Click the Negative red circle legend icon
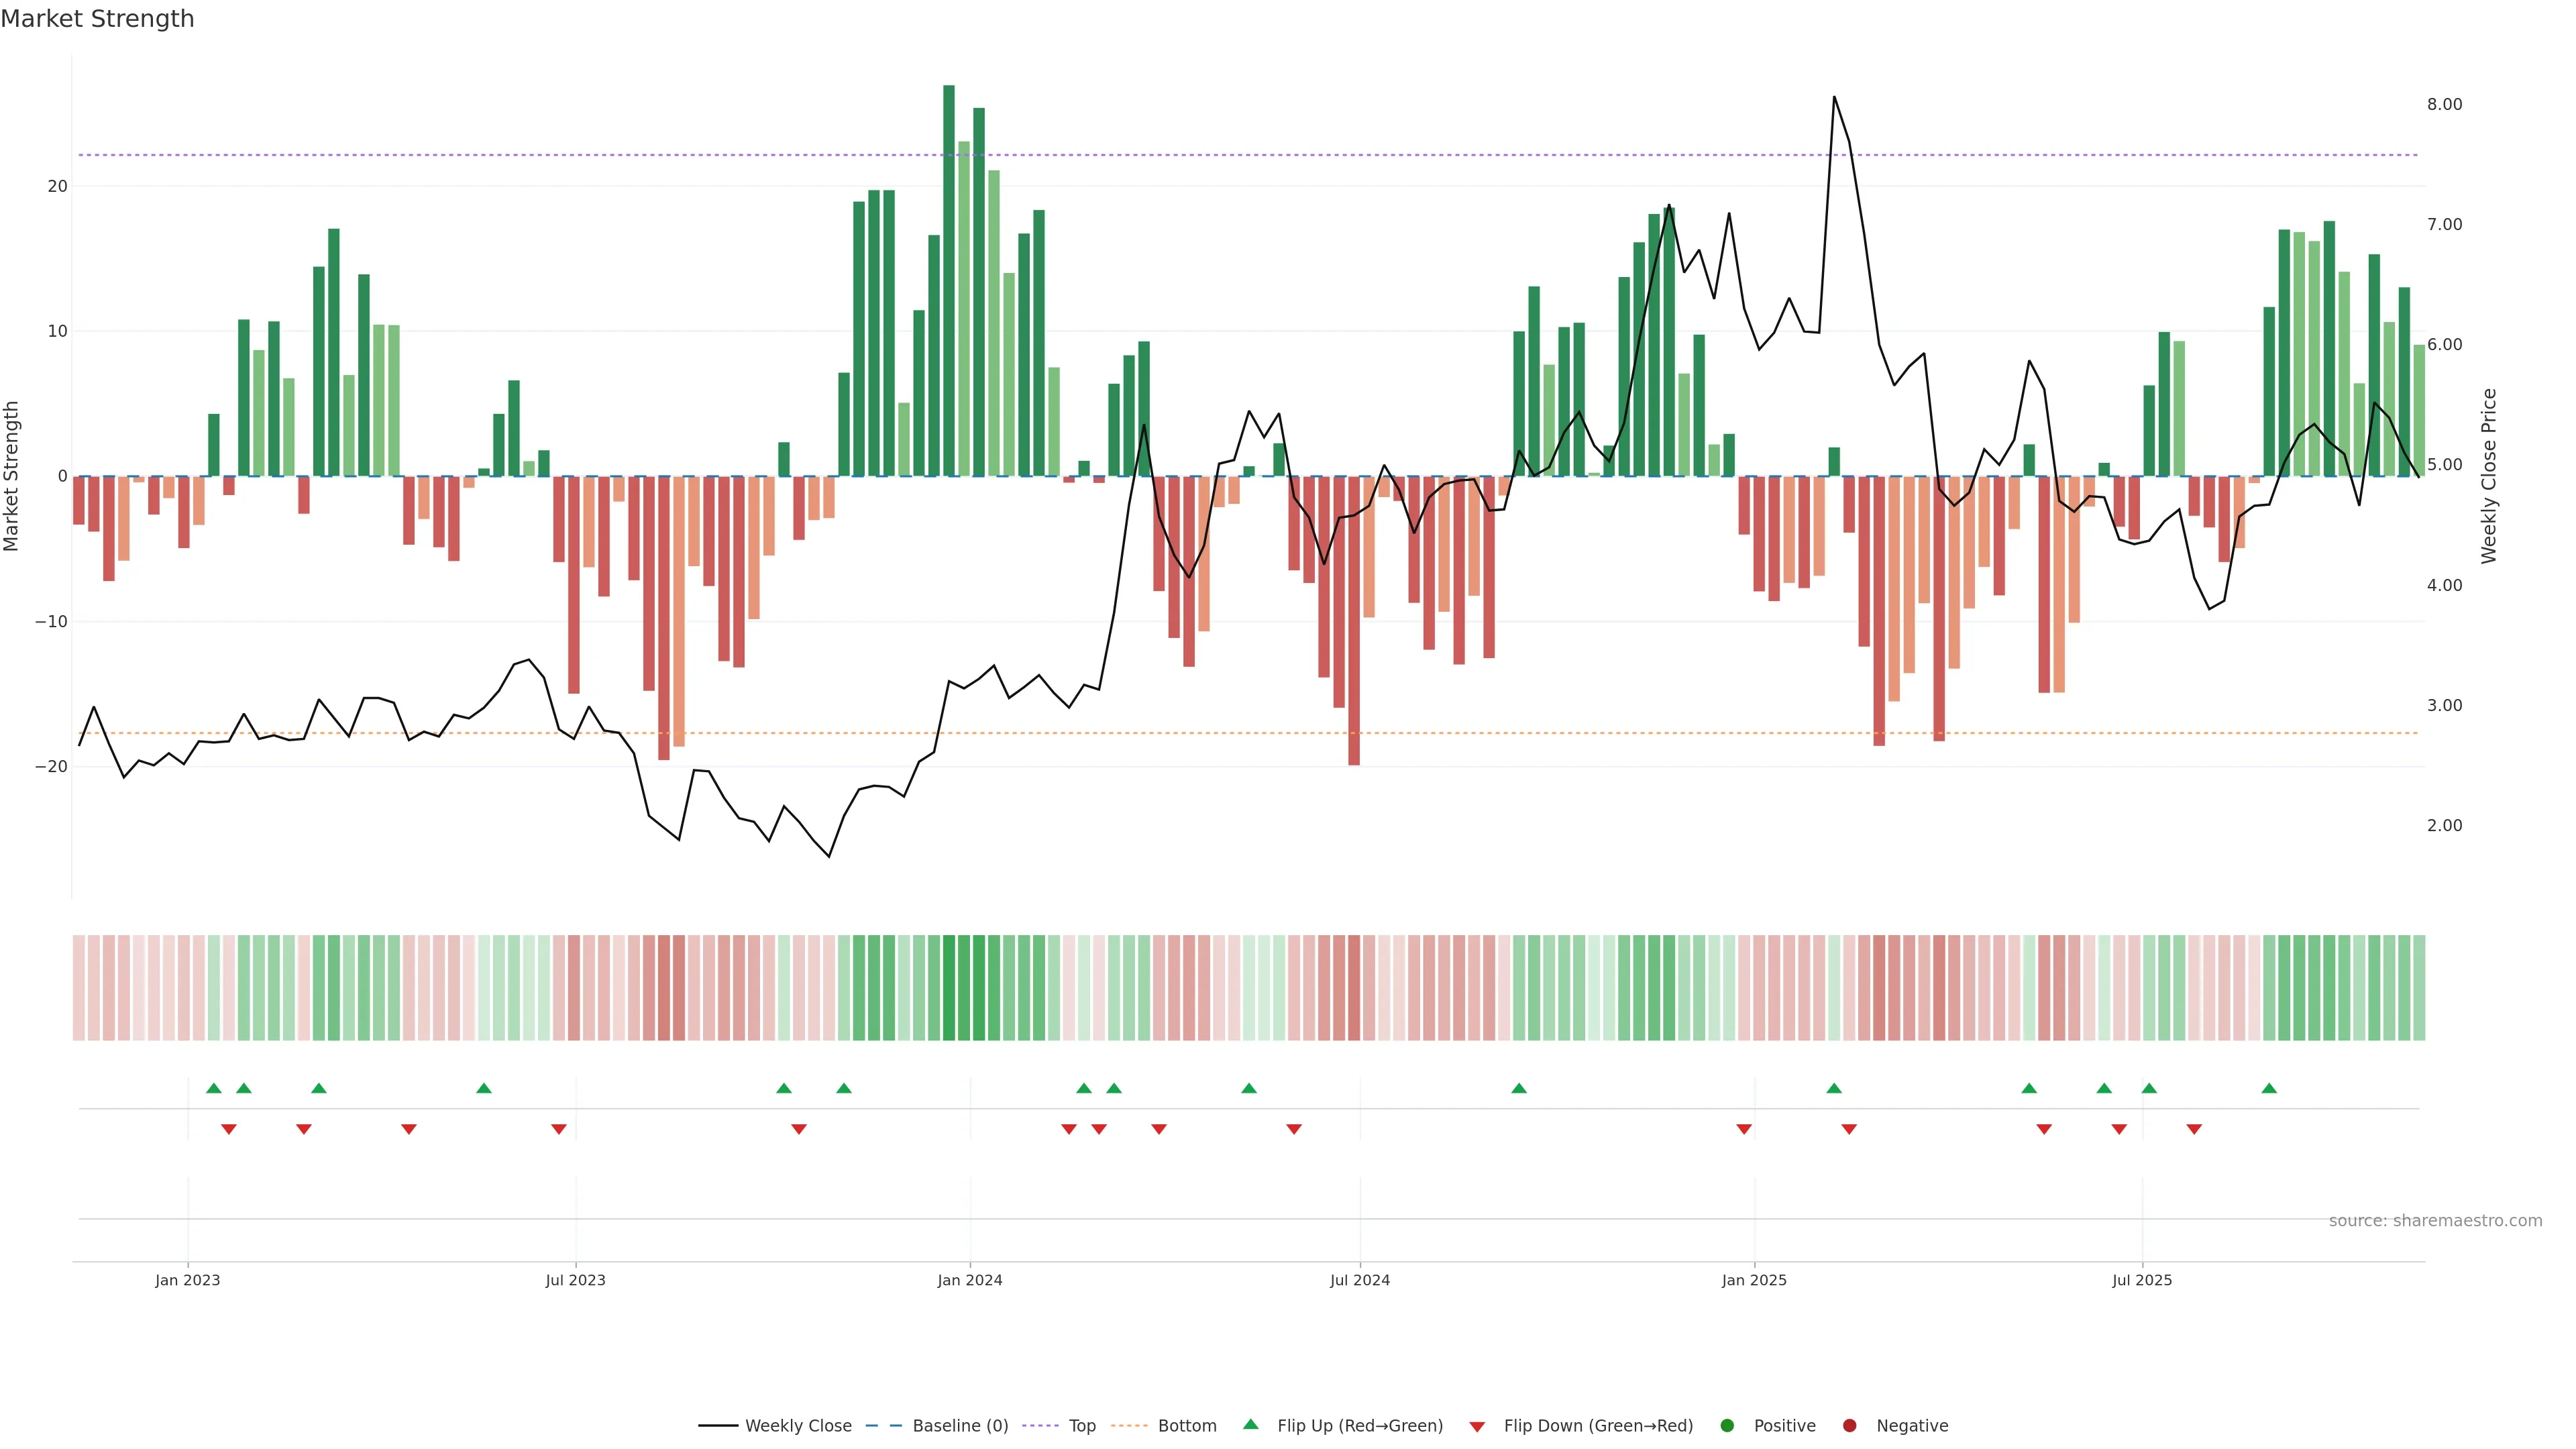 [x=1849, y=1426]
